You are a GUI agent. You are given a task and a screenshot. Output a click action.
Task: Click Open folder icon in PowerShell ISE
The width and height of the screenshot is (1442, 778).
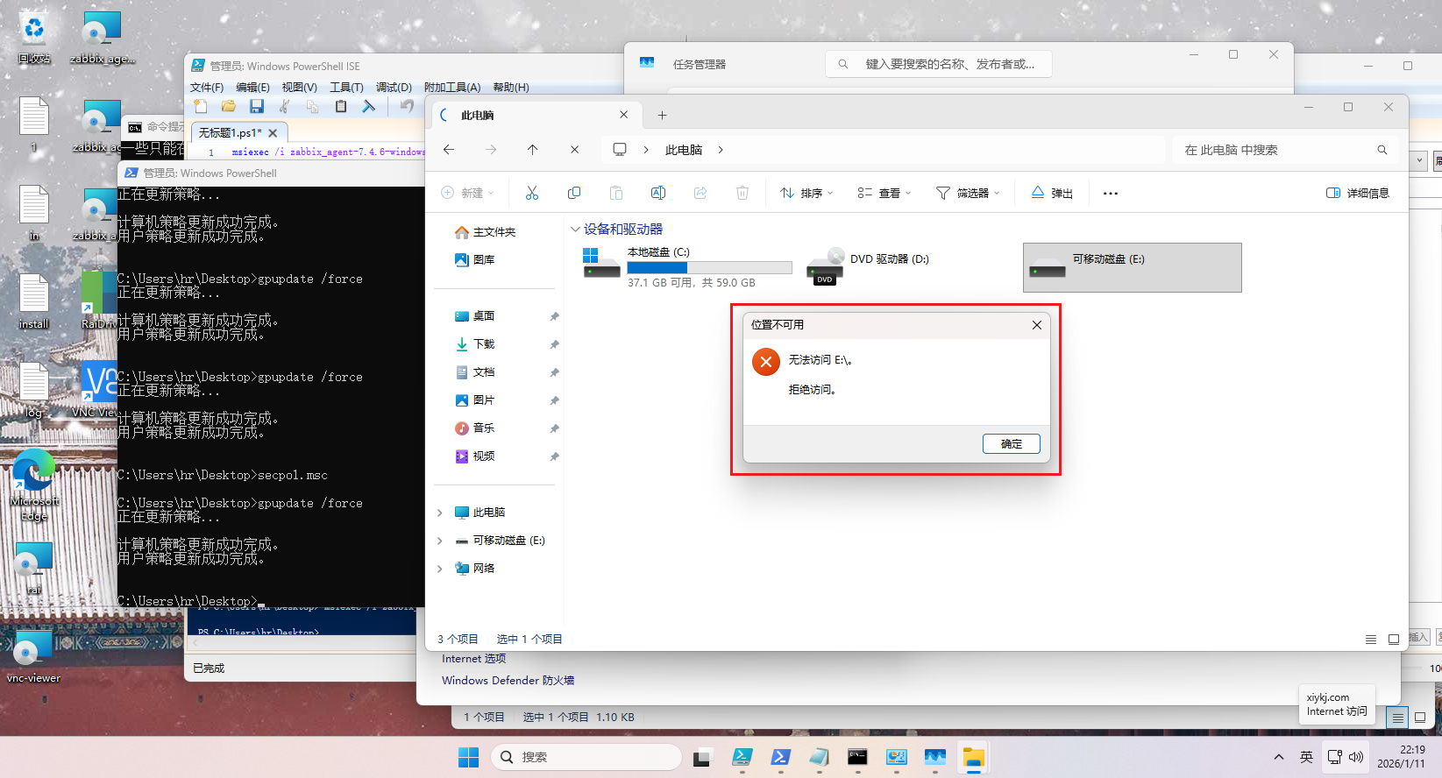(x=229, y=107)
